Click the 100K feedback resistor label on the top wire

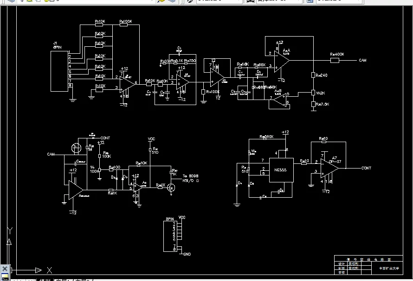(126, 21)
